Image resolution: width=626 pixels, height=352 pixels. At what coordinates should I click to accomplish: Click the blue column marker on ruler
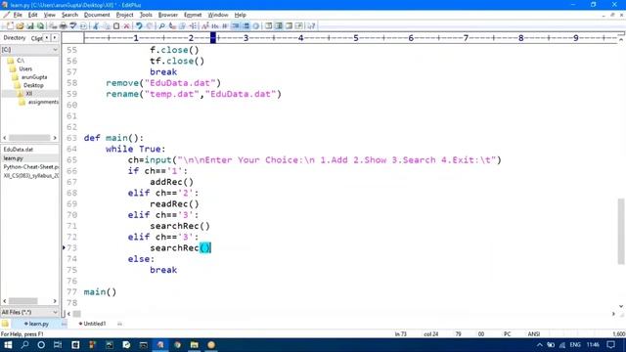[213, 38]
